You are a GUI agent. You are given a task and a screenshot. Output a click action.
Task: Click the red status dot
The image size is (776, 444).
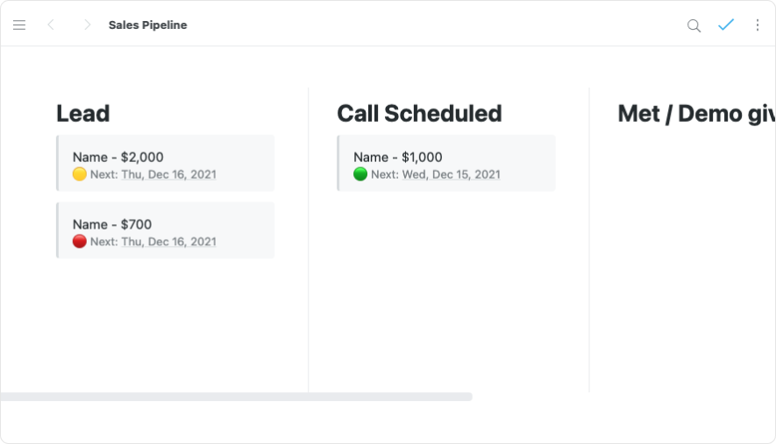[80, 242]
